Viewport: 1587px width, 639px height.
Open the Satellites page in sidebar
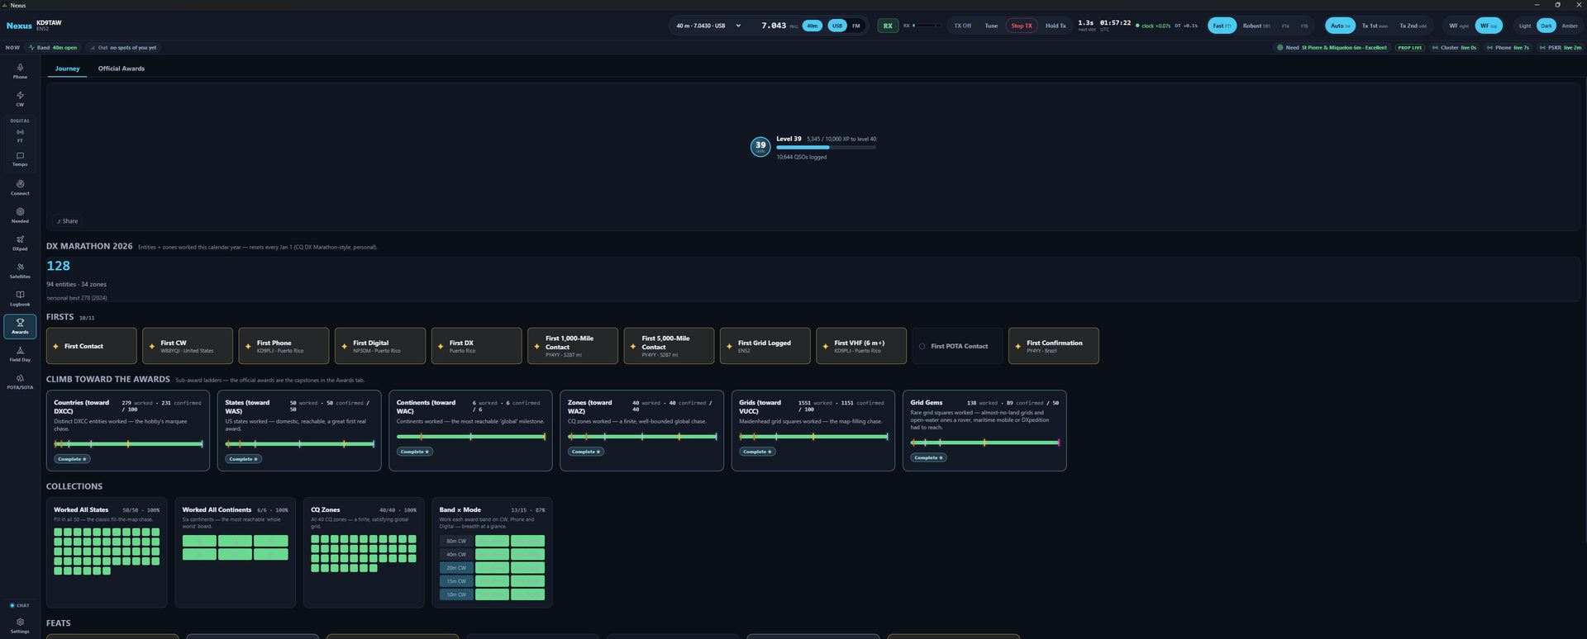pos(20,271)
